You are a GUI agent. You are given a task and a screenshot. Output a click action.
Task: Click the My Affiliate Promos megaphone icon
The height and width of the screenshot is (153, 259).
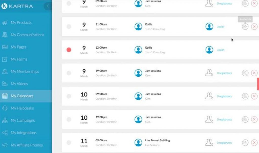click(5, 145)
